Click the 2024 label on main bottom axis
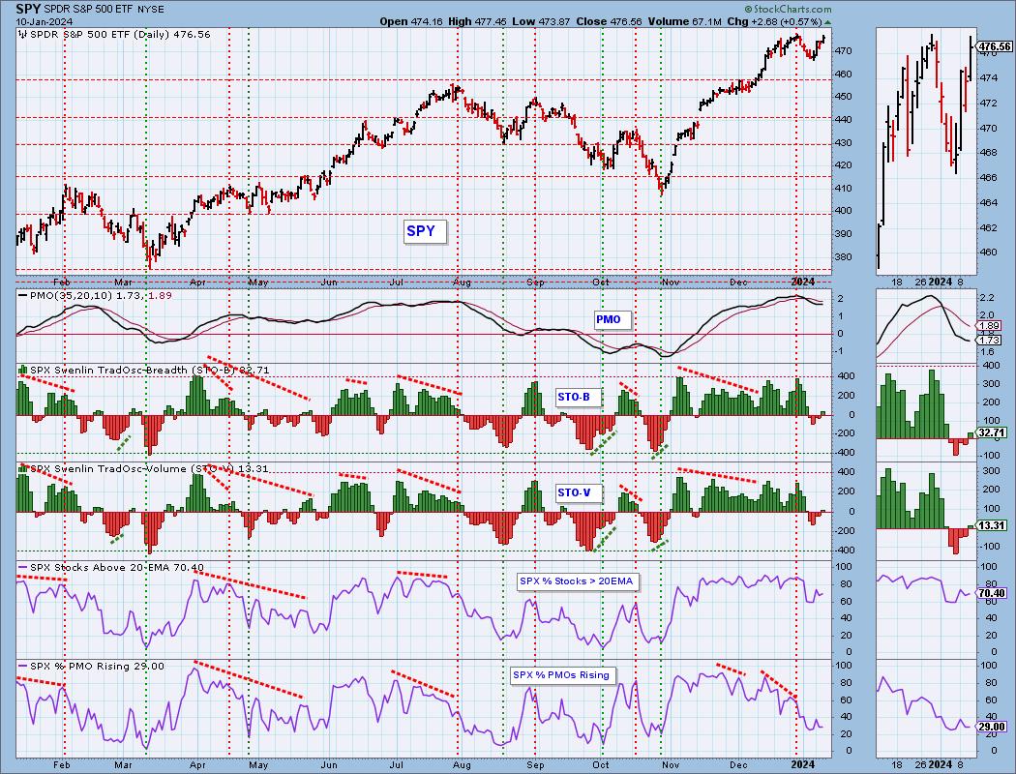1016x774 pixels. (803, 765)
